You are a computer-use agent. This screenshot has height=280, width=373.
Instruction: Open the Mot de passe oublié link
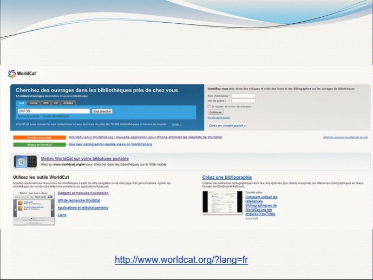(219, 118)
